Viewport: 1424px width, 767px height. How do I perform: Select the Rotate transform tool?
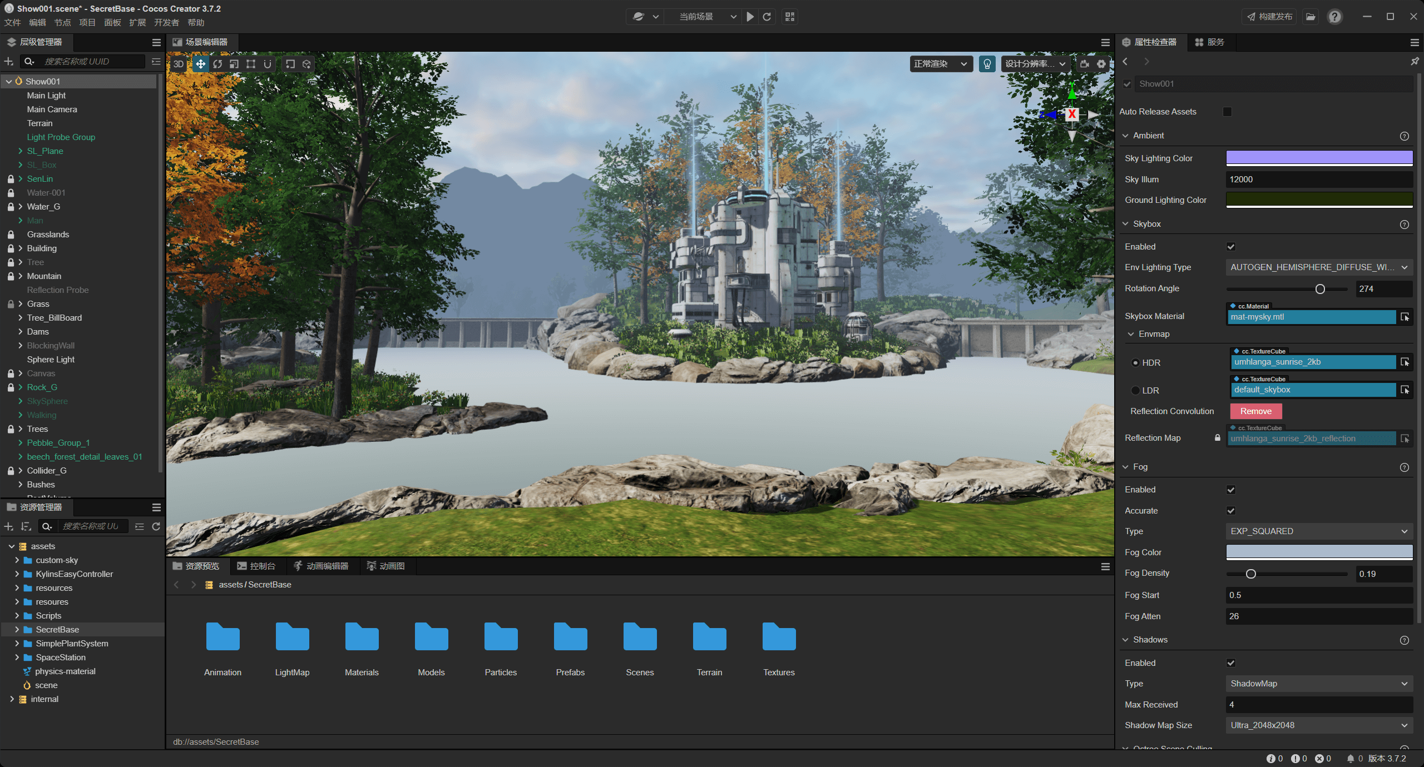pos(217,64)
